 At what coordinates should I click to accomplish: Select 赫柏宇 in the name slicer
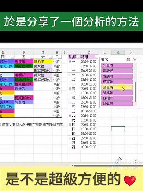117,98
